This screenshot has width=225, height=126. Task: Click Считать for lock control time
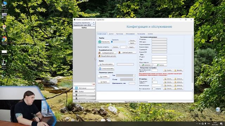[168, 70]
